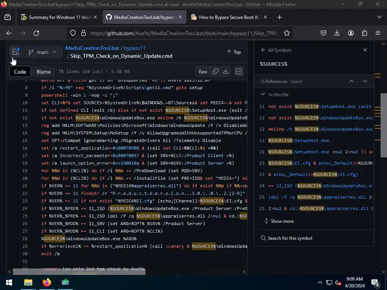Open Firefox View recent browsing icon

pos(8,17)
